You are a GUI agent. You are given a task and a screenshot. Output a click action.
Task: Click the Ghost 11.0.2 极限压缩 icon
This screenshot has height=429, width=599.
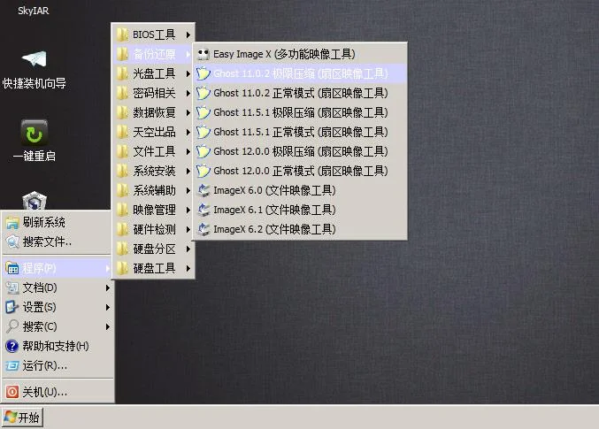coord(204,73)
